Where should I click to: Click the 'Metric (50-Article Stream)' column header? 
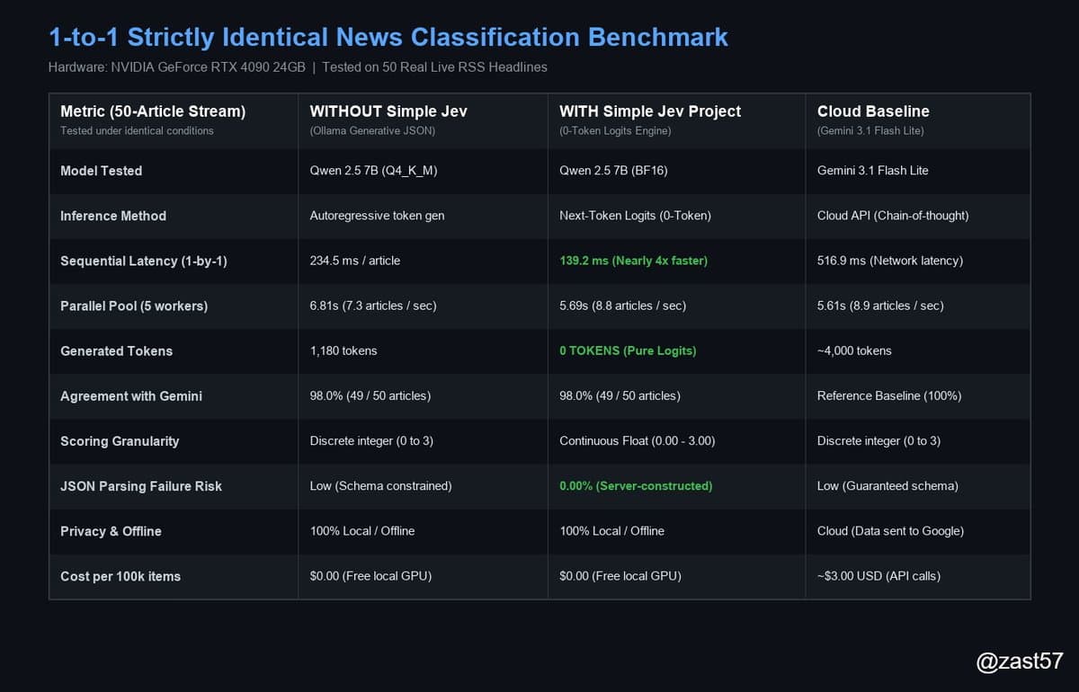[153, 111]
